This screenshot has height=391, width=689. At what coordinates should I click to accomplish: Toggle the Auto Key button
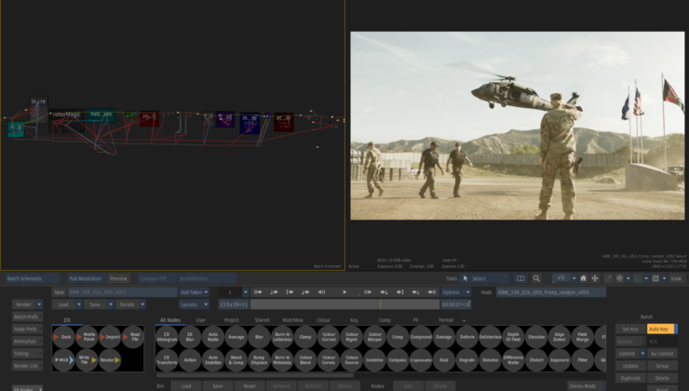pos(661,329)
